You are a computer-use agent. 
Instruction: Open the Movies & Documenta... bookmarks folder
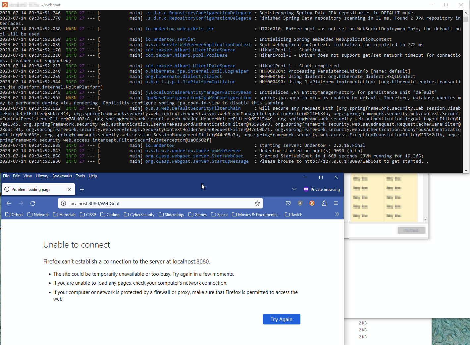pyautogui.click(x=256, y=214)
